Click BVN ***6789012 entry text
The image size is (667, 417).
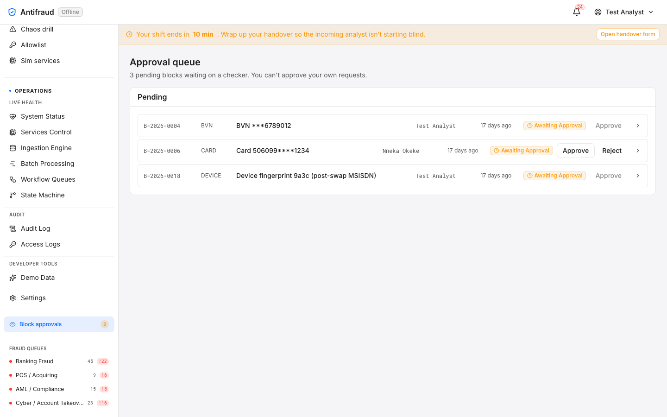point(264,126)
